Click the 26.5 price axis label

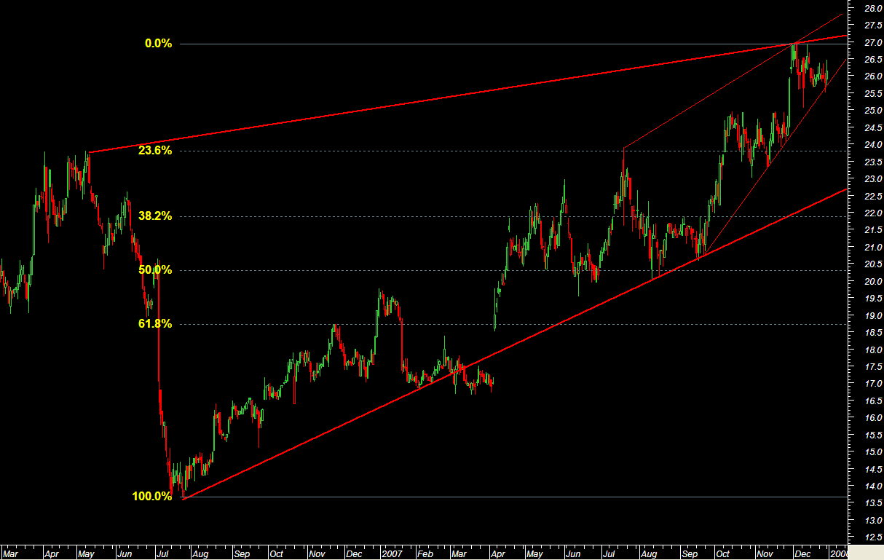pyautogui.click(x=873, y=60)
